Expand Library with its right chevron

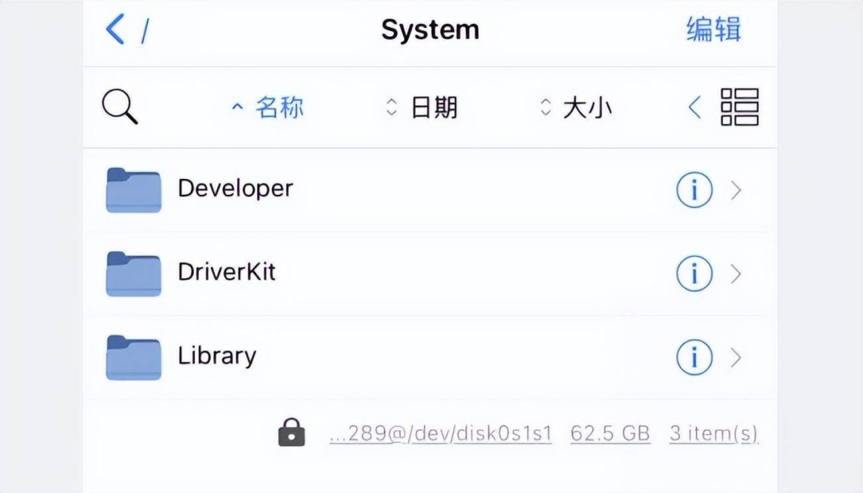click(737, 358)
